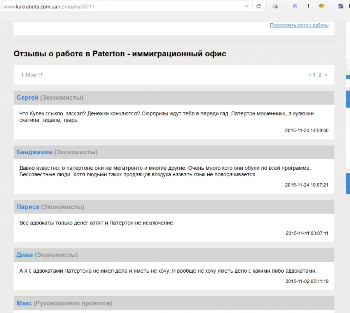Select current reviews page 1

(x=314, y=75)
